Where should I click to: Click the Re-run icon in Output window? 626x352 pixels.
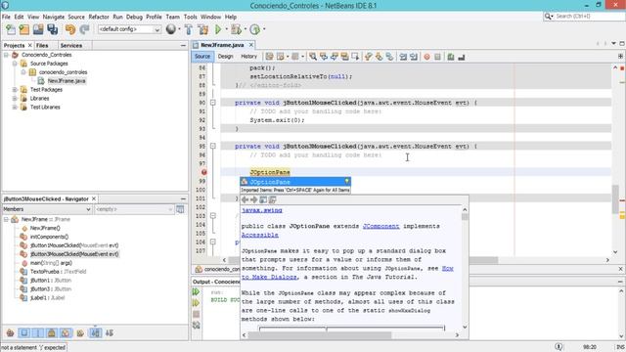coord(196,291)
